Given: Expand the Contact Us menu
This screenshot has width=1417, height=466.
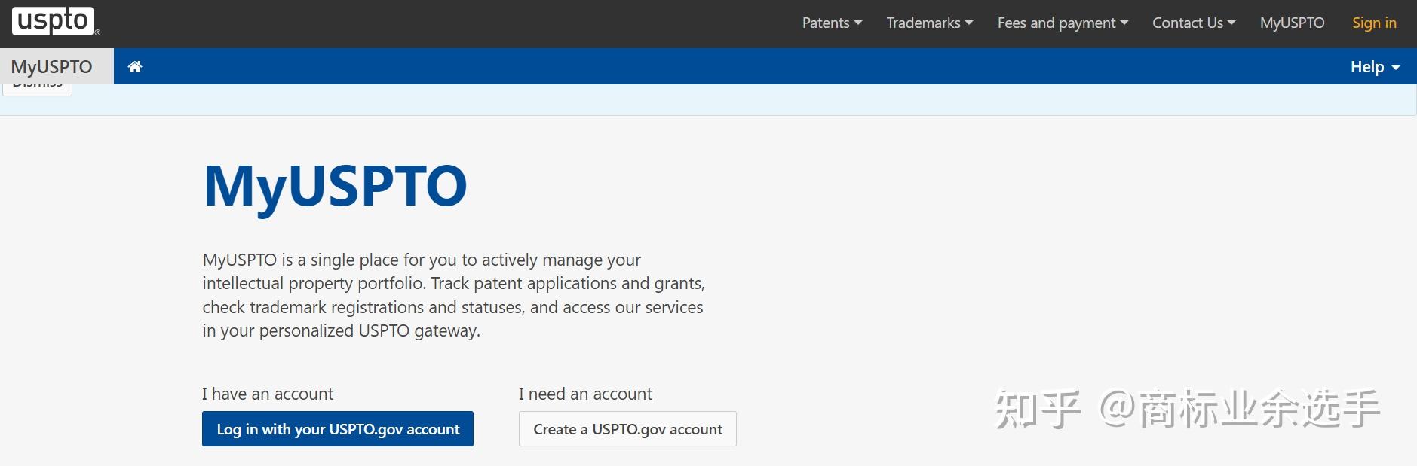Looking at the screenshot, I should [1193, 23].
